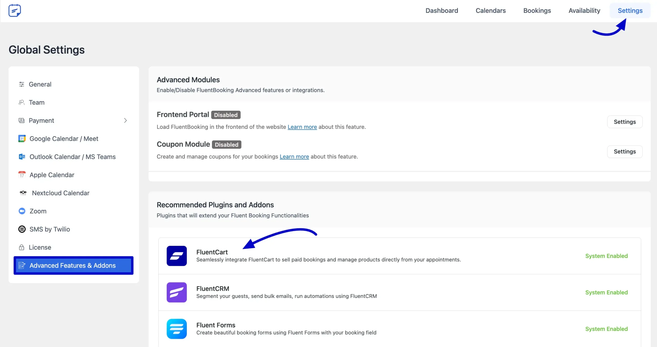This screenshot has height=347, width=657.
Task: Open Outlook Calendar / MS Teams icon
Action: 22,157
